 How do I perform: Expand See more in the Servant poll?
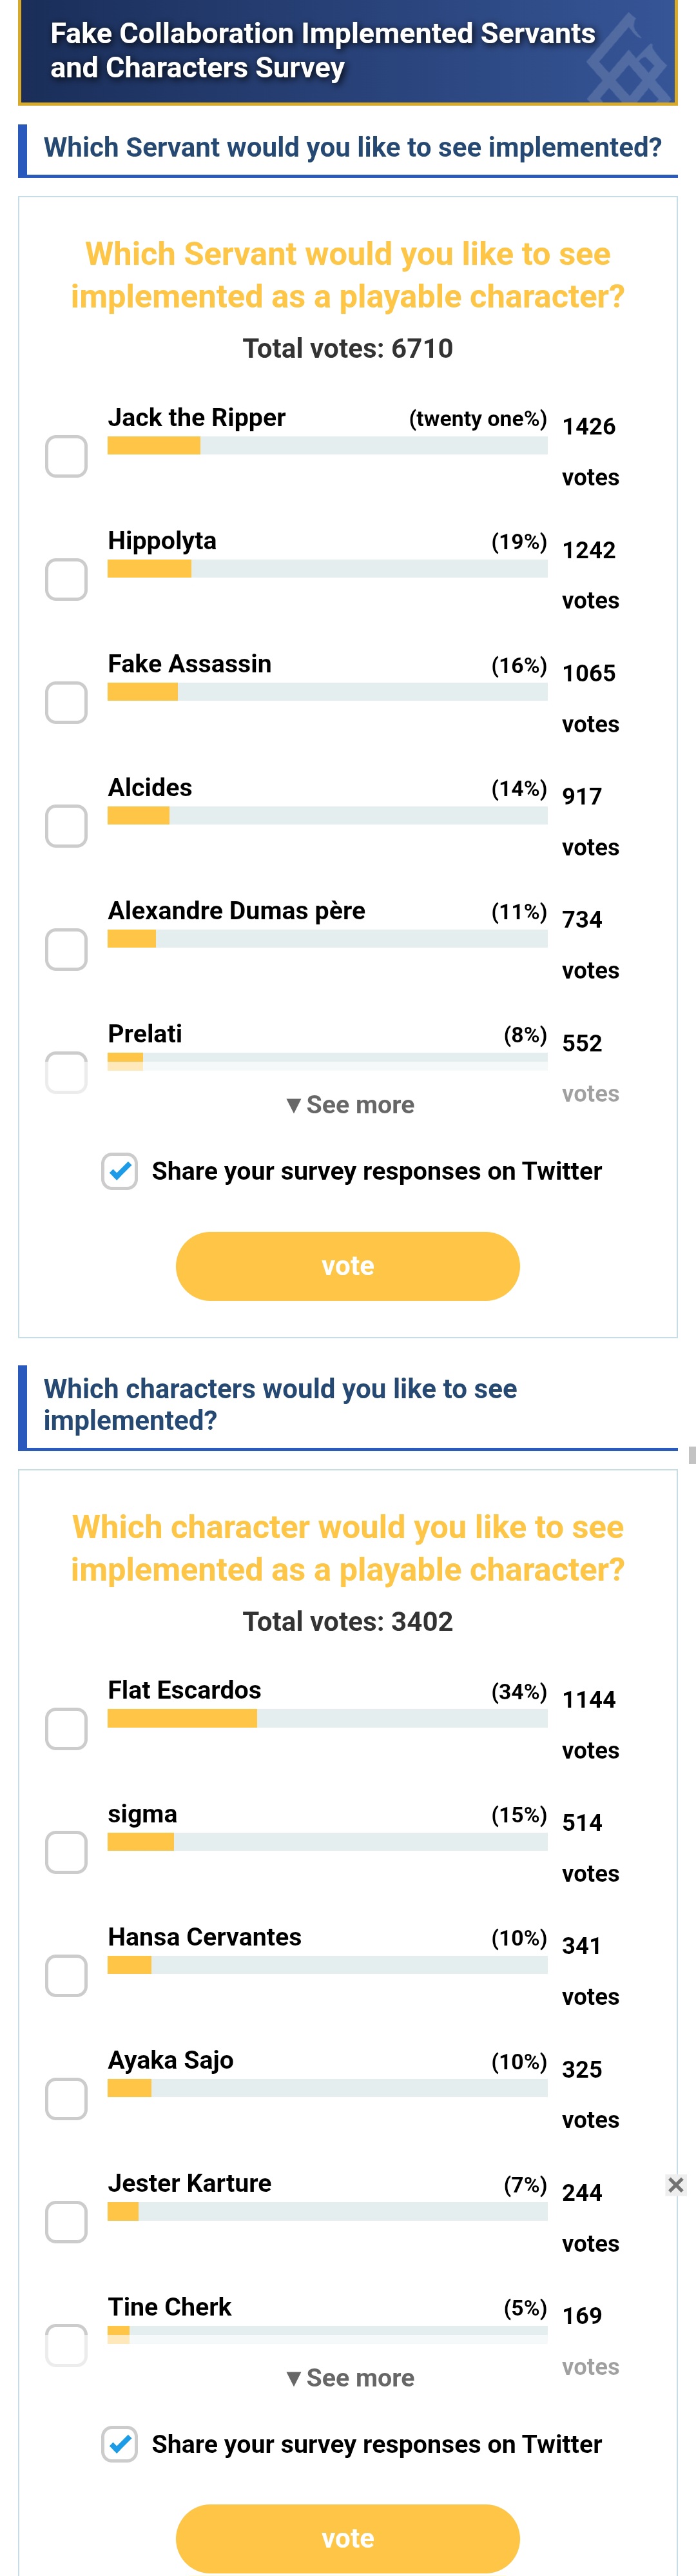click(349, 1105)
